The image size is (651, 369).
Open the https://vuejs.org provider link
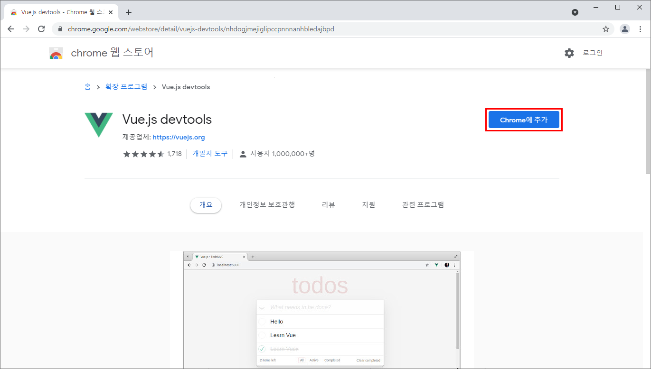(179, 138)
